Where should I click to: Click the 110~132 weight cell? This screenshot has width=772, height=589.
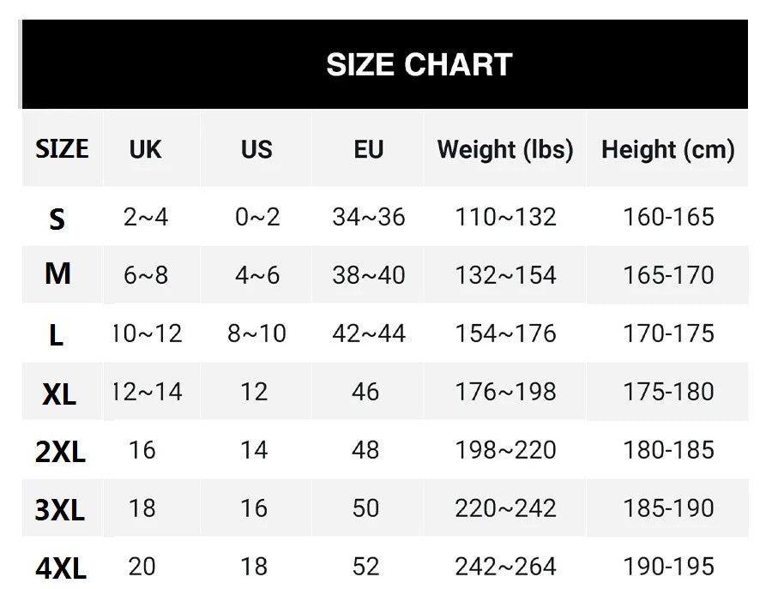505,217
